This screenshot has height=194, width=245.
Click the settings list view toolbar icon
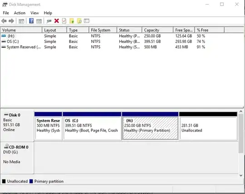tap(87, 21)
